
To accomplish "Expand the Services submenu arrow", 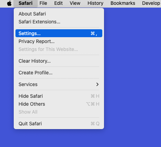I will 97,84.
